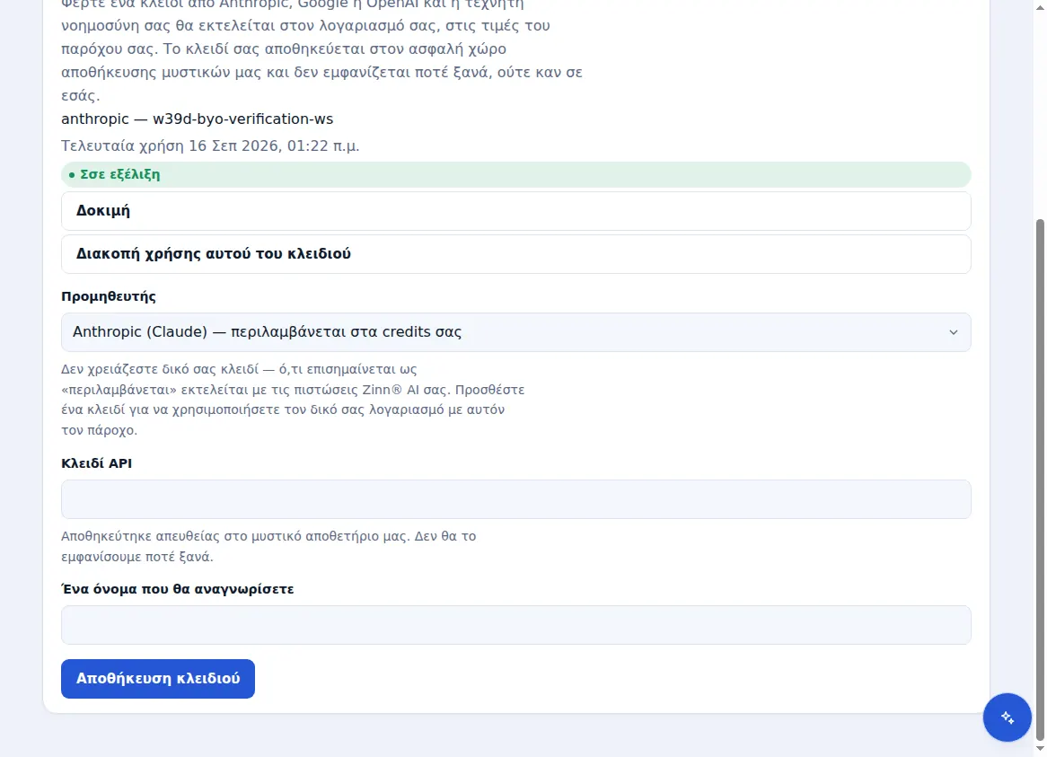The image size is (1047, 757).
Task: Click the Σσε εξέλιξη status badge
Action: pyautogui.click(x=515, y=174)
